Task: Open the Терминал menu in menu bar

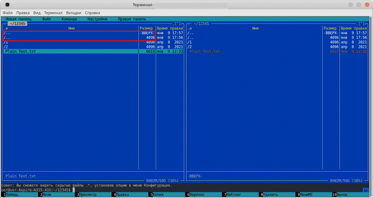Action: tap(53, 13)
